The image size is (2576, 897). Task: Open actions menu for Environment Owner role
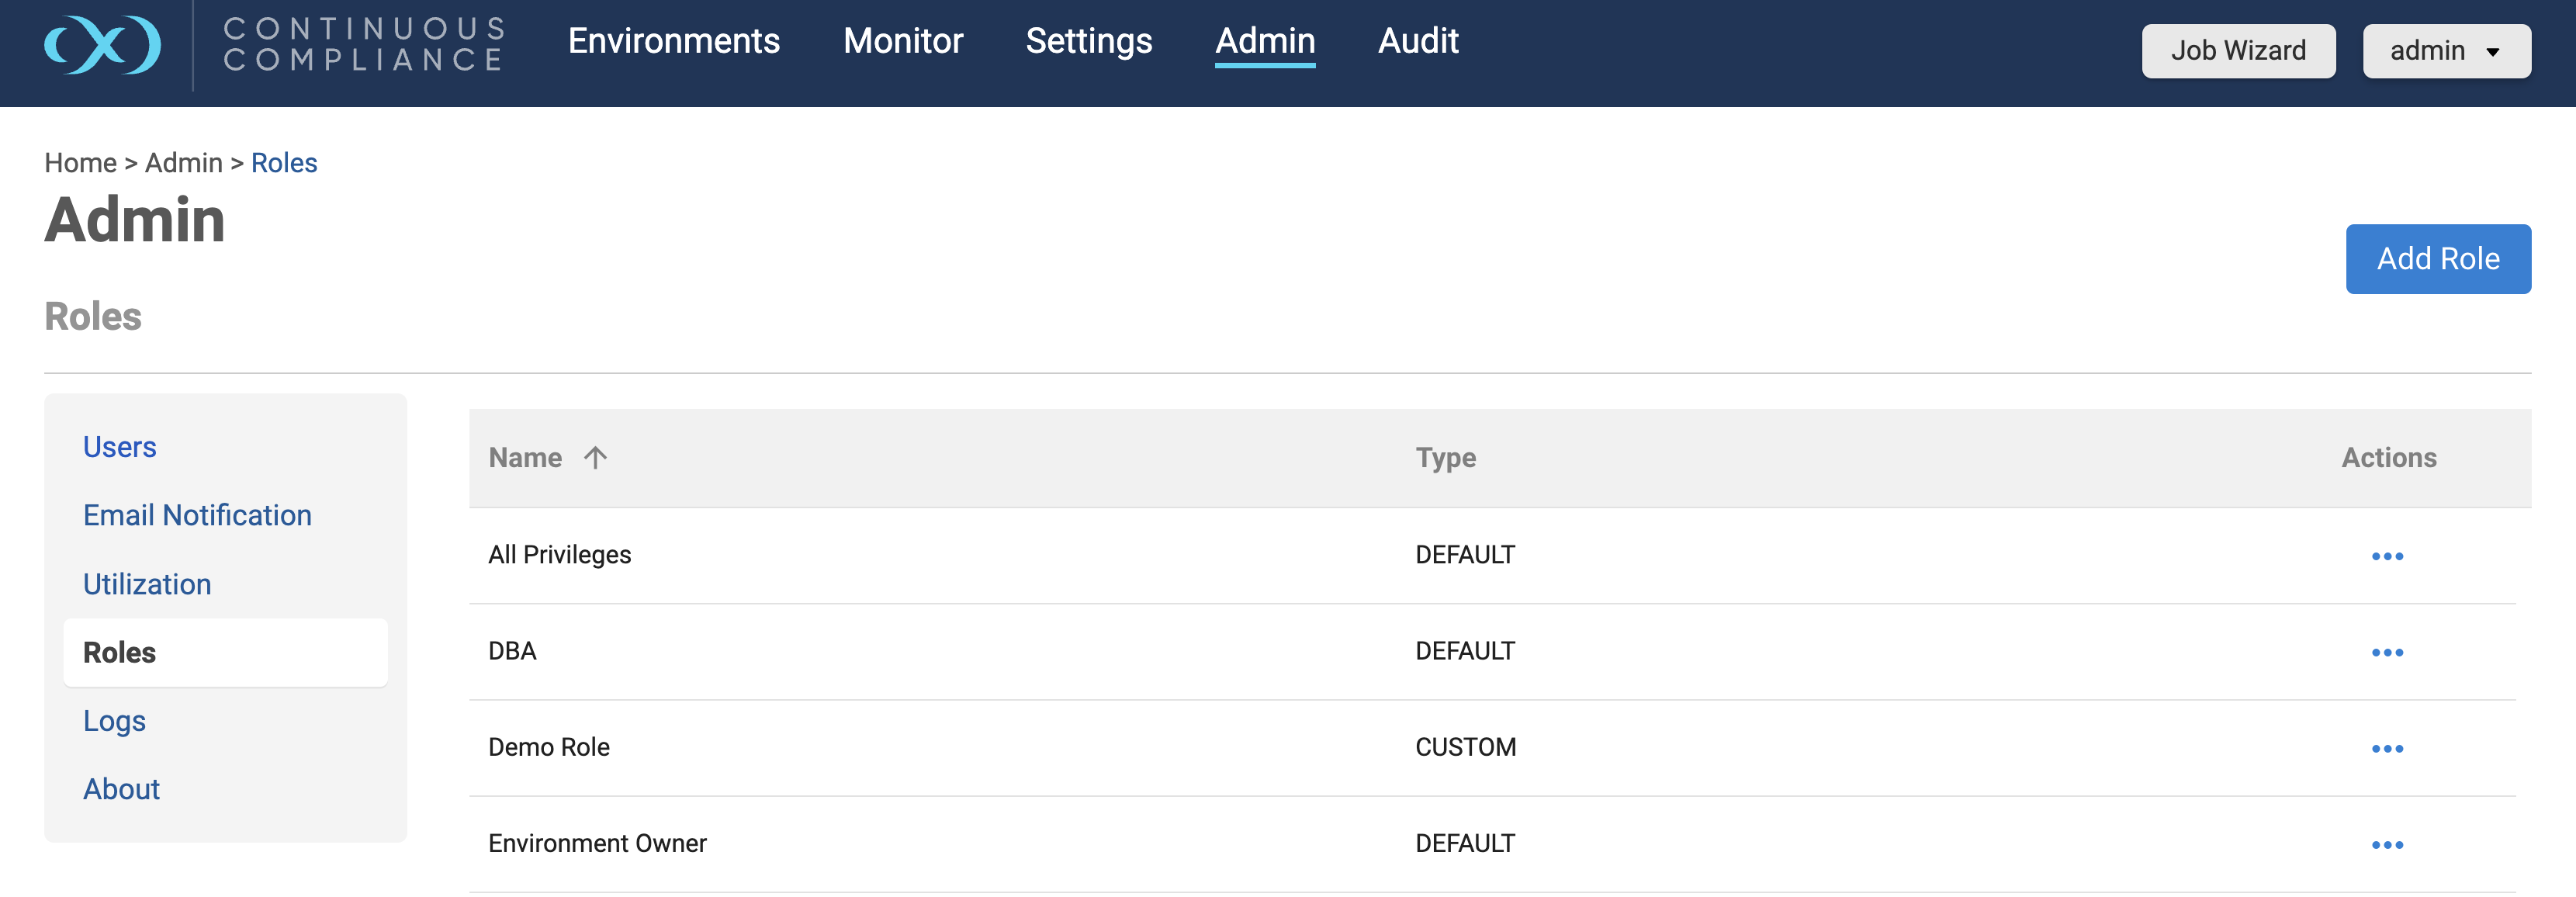tap(2387, 845)
